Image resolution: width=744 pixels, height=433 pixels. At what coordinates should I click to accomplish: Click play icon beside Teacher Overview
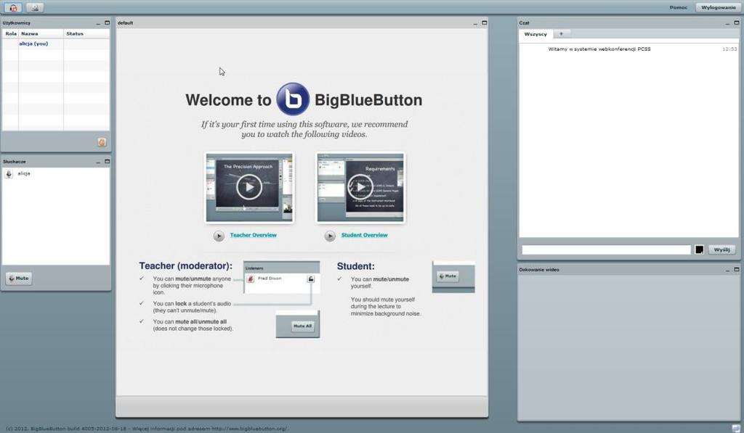point(219,236)
